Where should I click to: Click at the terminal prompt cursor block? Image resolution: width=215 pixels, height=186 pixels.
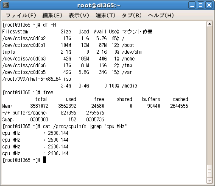(45, 160)
